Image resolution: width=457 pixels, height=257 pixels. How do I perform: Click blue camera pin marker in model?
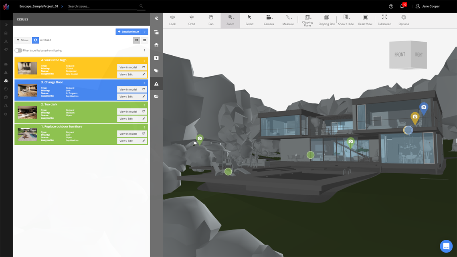click(424, 109)
